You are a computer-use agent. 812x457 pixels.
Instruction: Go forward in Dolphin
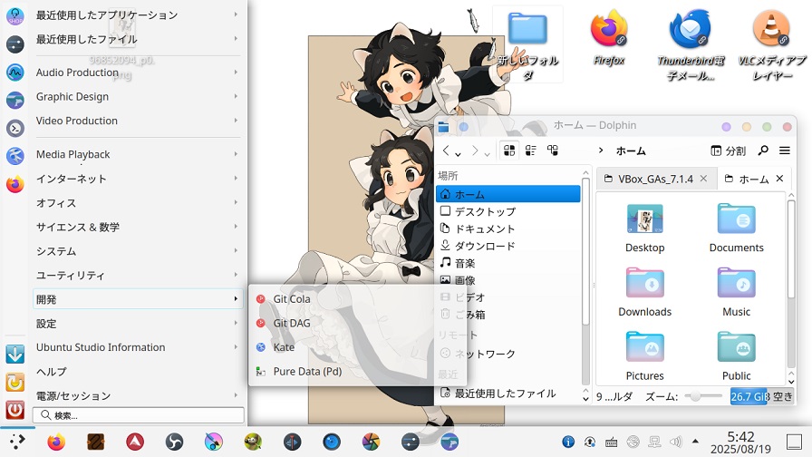pyautogui.click(x=475, y=151)
